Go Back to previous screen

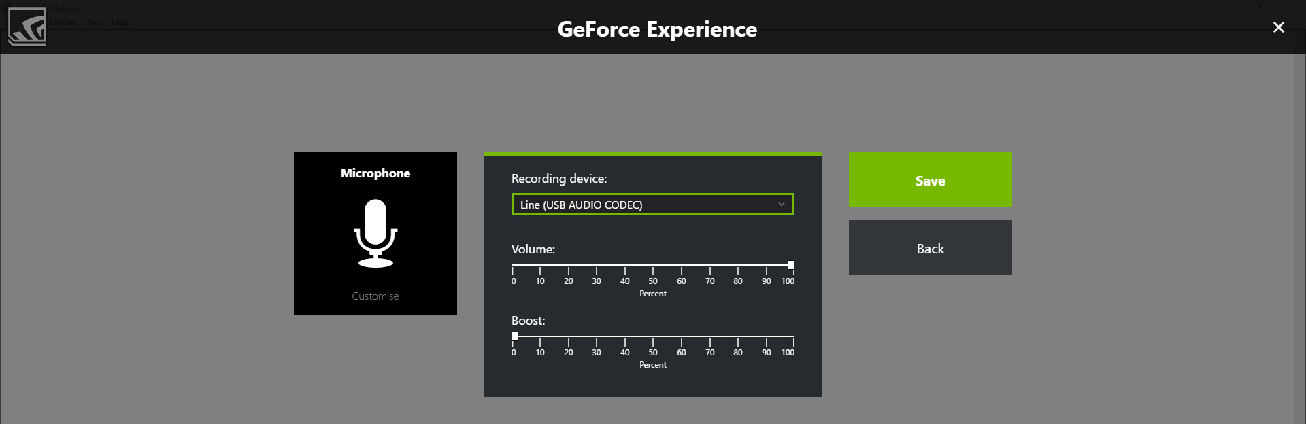(930, 247)
